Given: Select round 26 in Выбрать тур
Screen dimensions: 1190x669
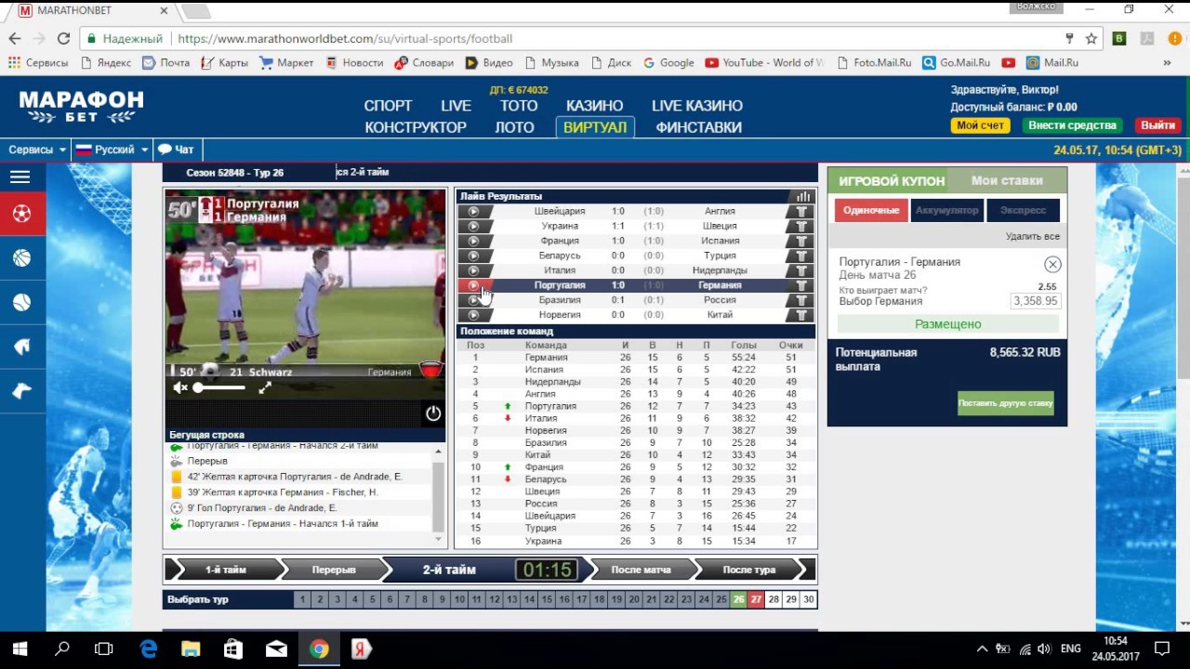Looking at the screenshot, I should 739,600.
